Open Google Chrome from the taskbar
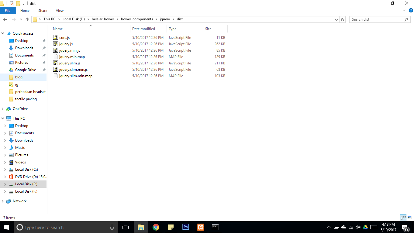Viewport: 414px width, 233px height. pos(156,227)
